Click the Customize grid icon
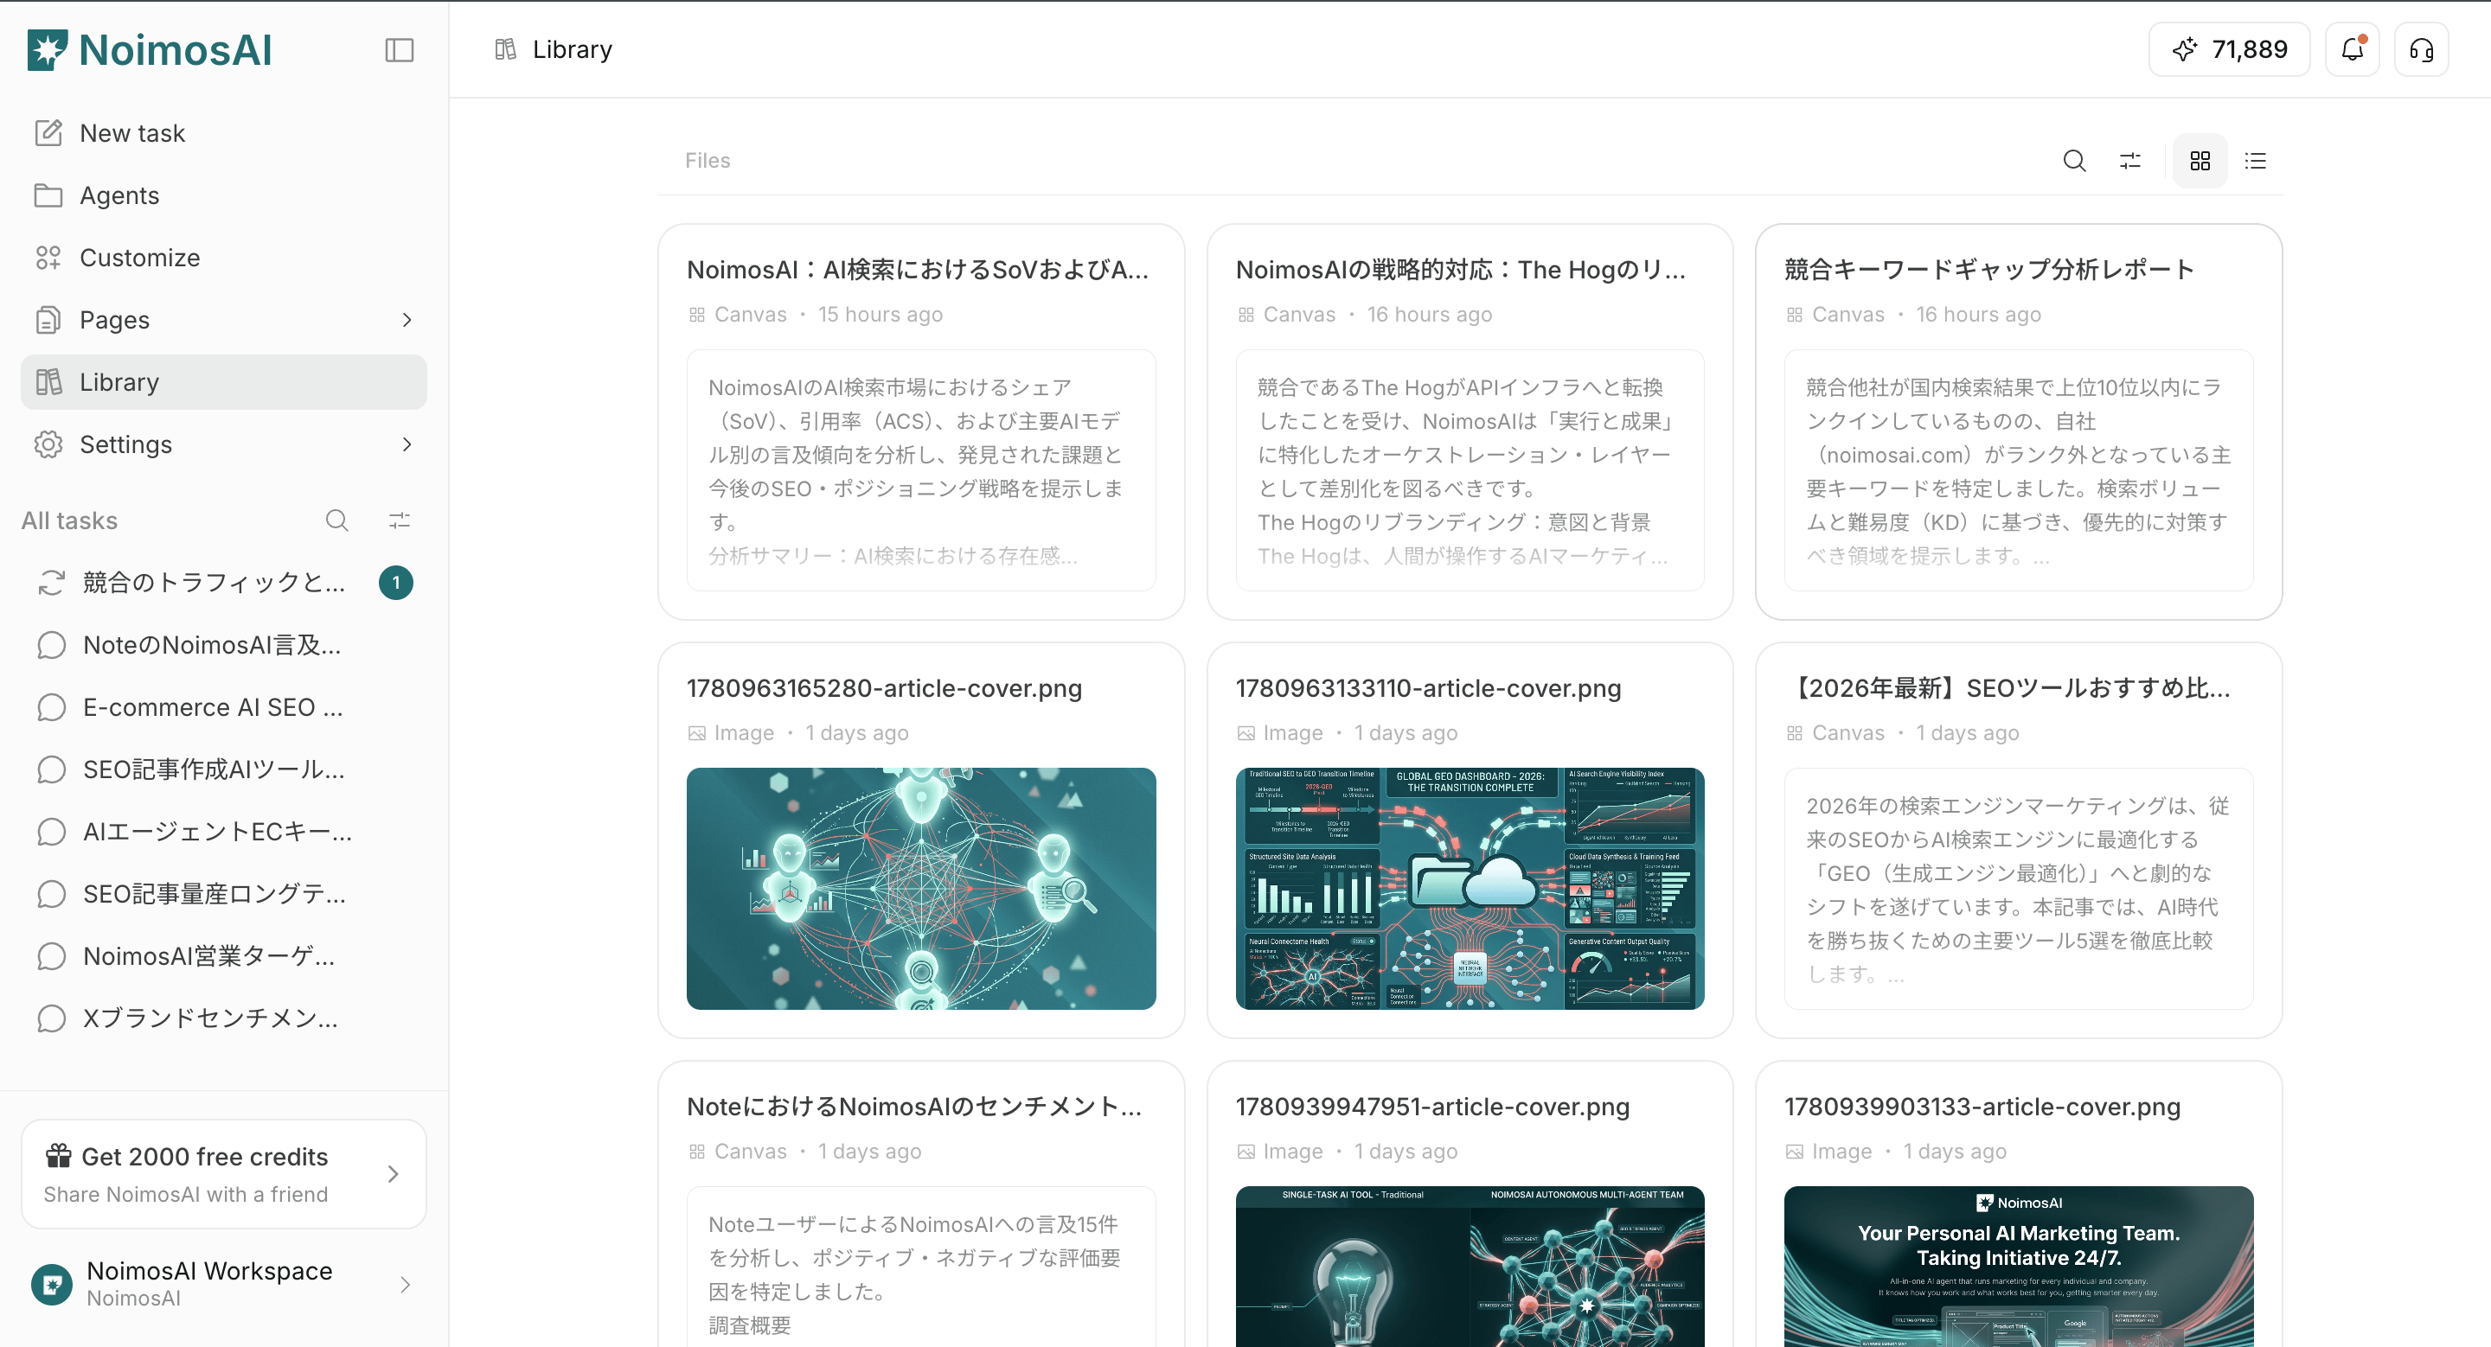 [x=48, y=258]
